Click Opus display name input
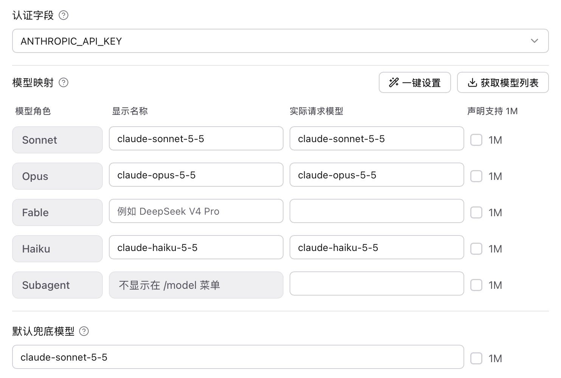 [x=196, y=175]
